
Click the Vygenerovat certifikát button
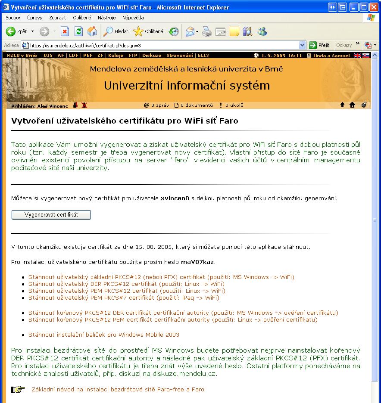51,215
